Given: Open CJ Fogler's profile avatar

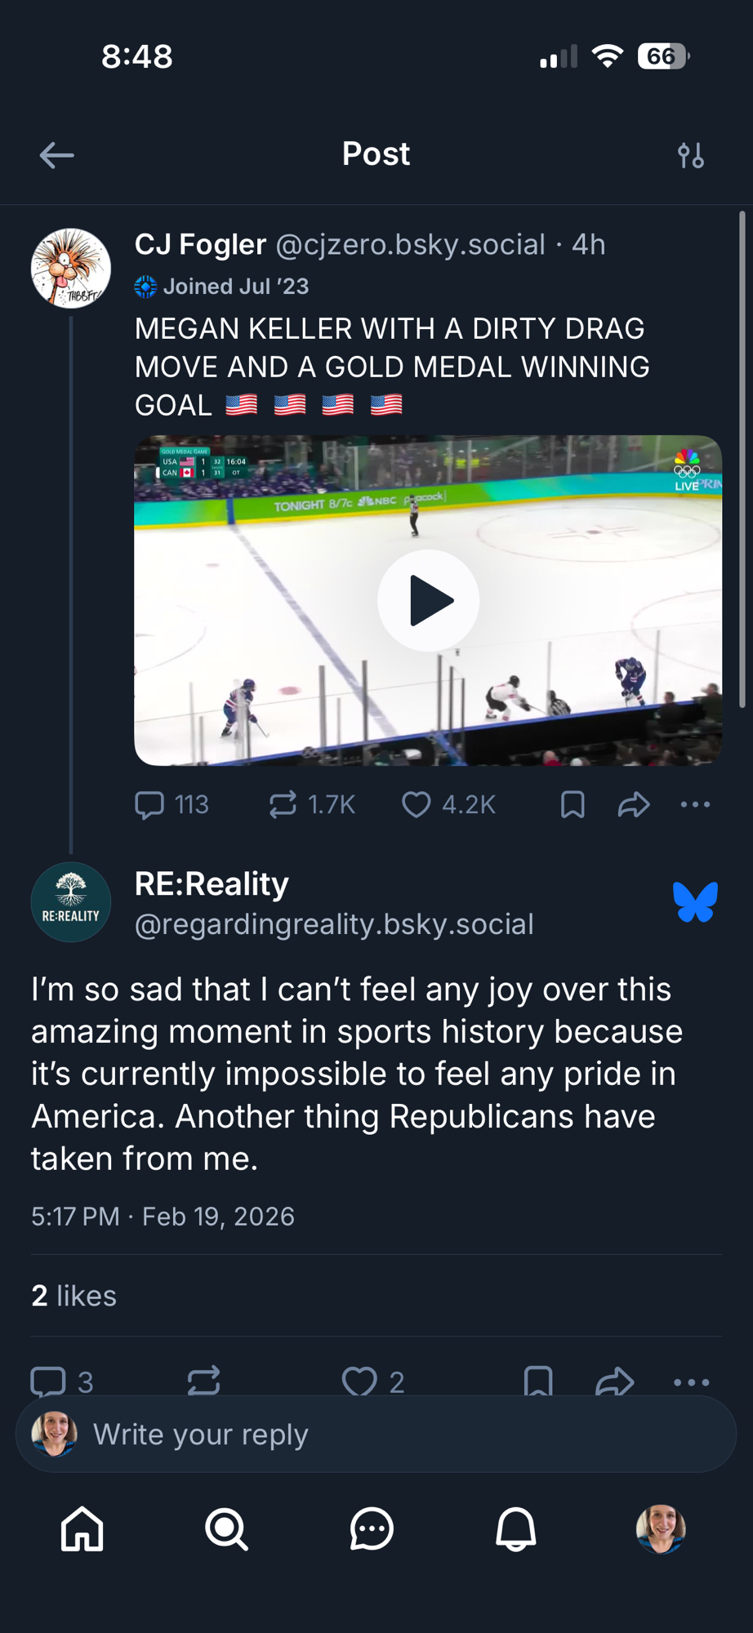Looking at the screenshot, I should click(71, 268).
